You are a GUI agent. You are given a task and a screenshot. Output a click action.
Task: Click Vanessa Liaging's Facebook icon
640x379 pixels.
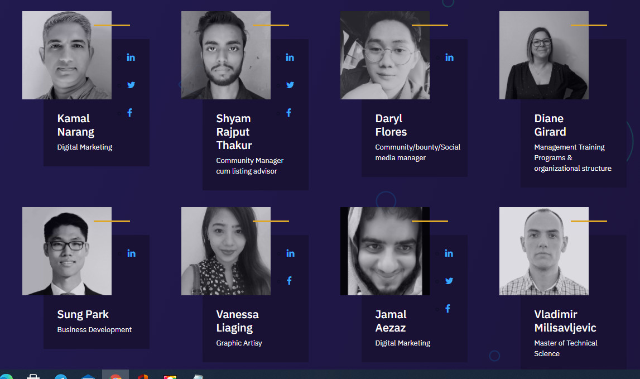click(290, 281)
